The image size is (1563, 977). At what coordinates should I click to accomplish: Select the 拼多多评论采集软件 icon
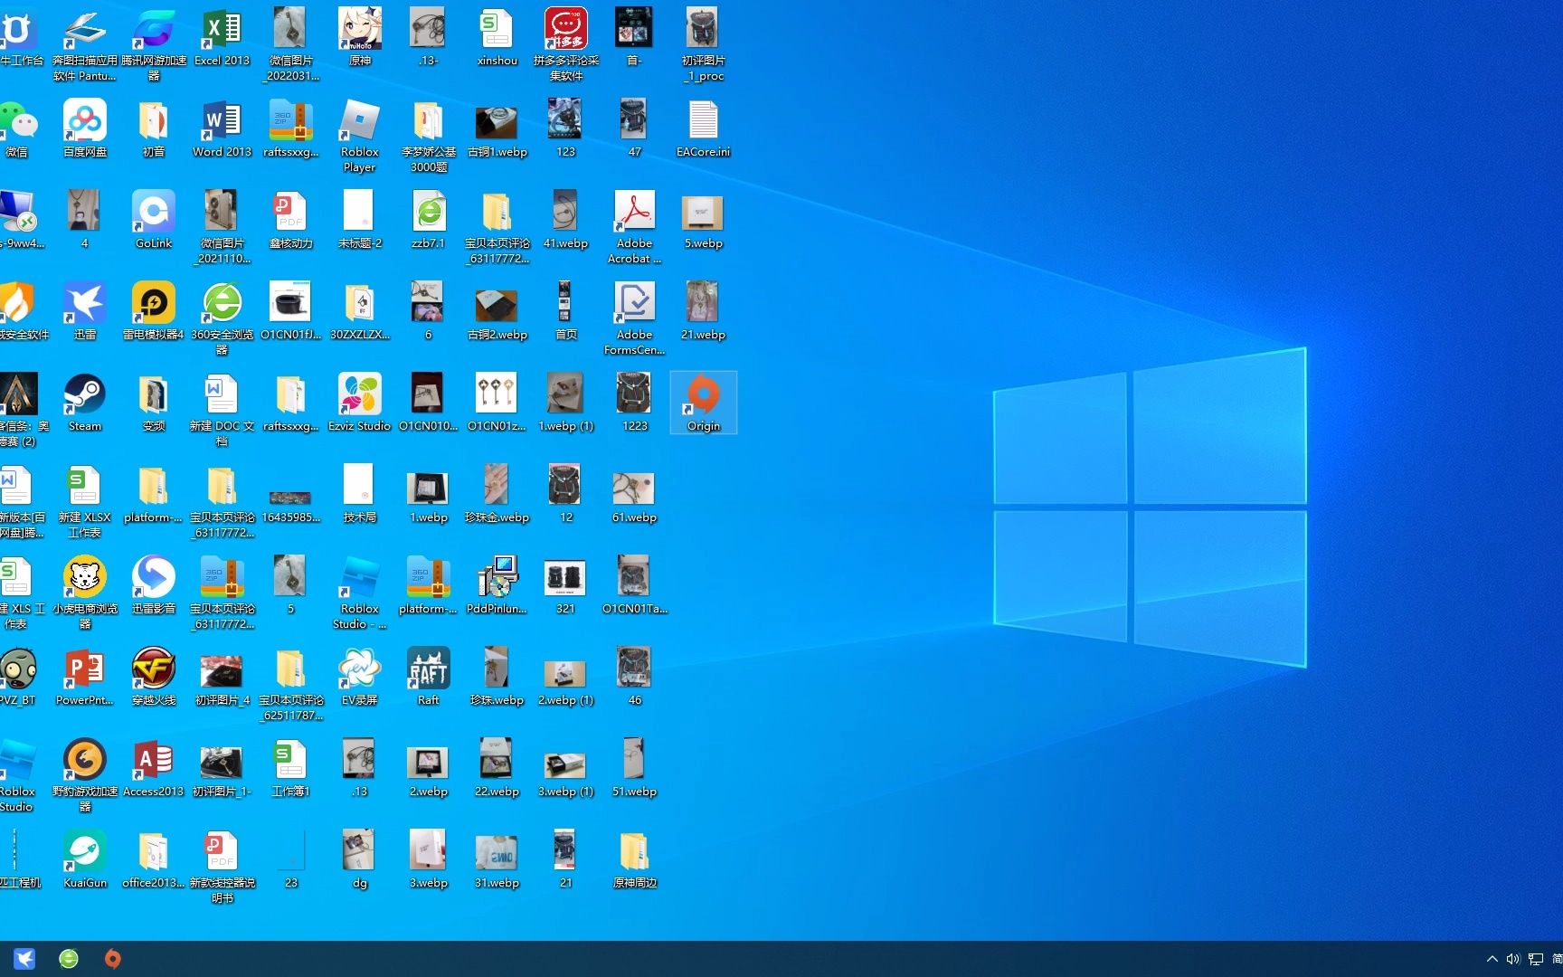566,44
